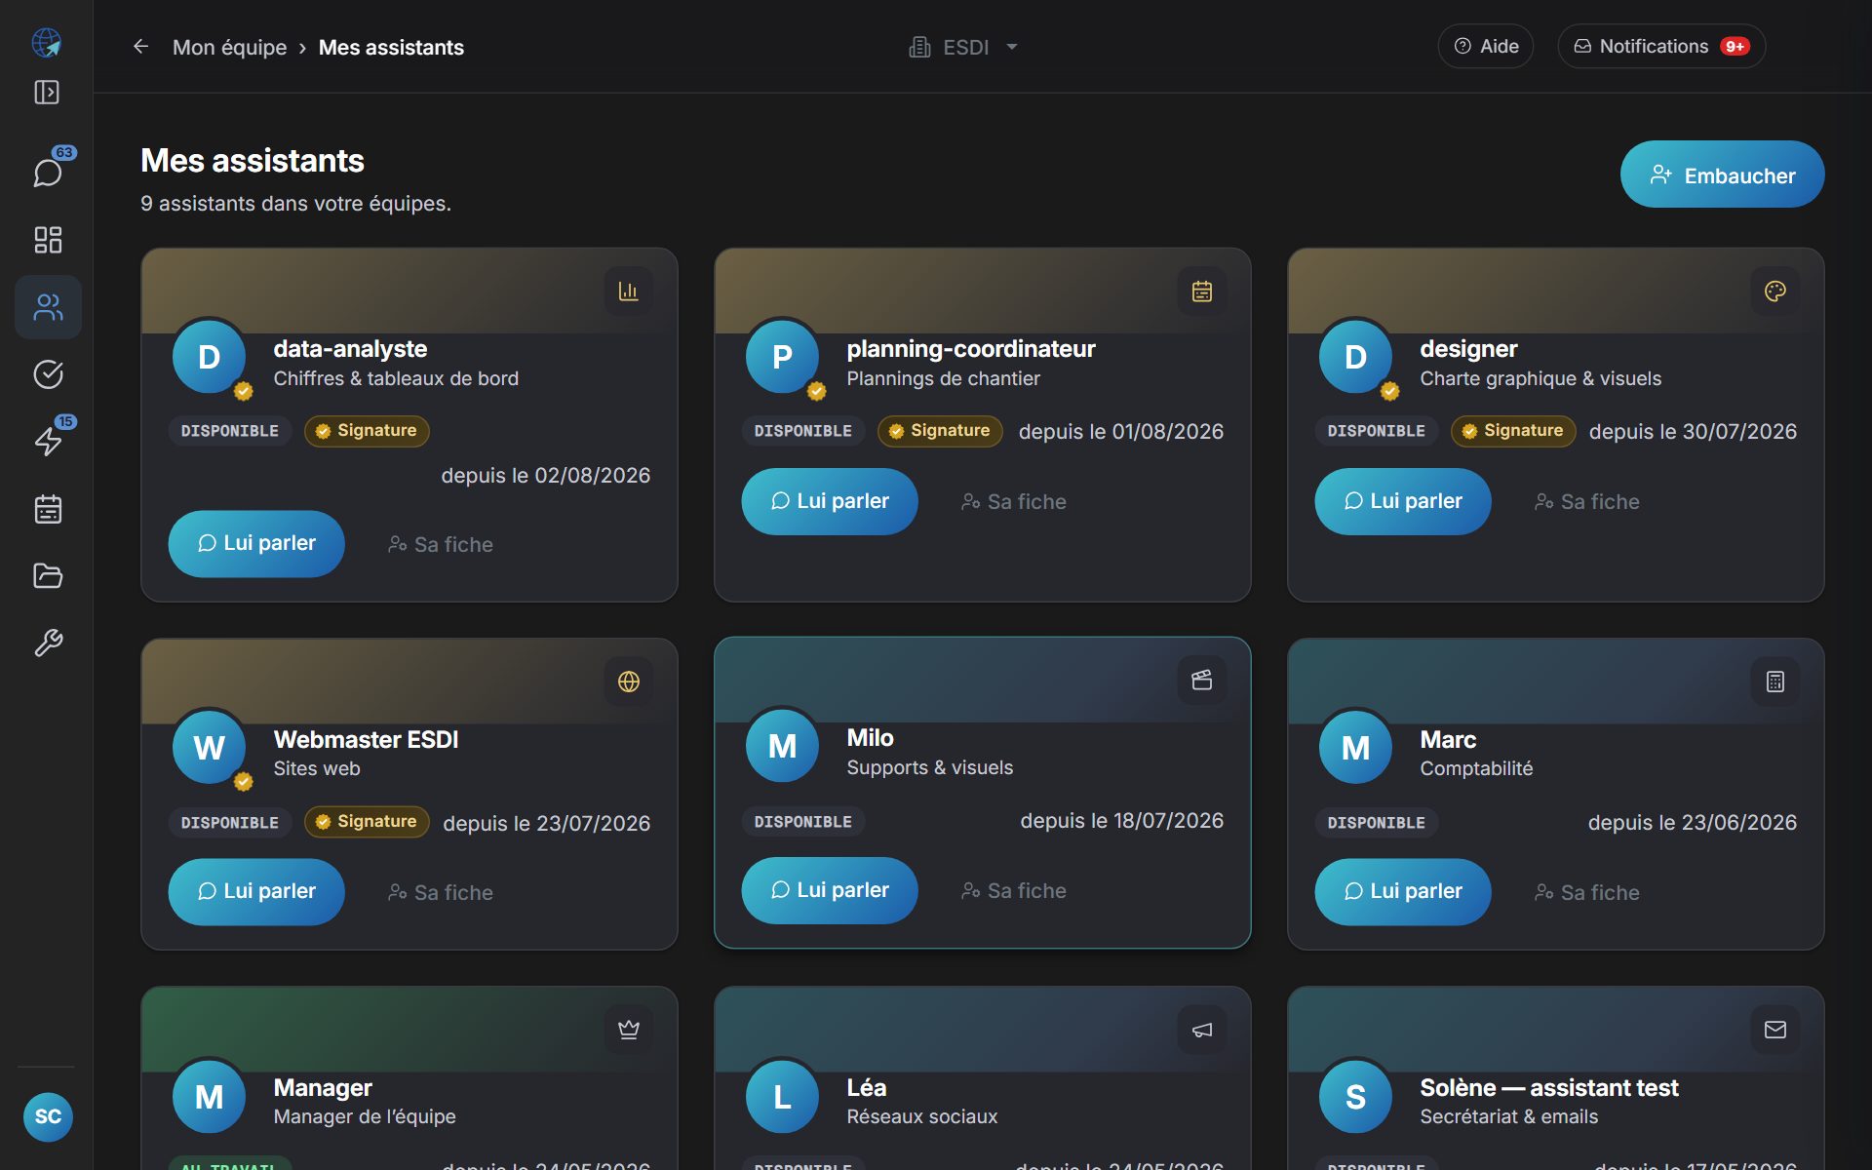The width and height of the screenshot is (1872, 1170).
Task: Click the crown icon on Manager card
Action: (629, 1030)
